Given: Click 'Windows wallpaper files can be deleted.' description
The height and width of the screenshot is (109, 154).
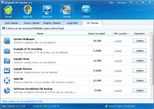Looking at the screenshot, I should click(x=35, y=43).
